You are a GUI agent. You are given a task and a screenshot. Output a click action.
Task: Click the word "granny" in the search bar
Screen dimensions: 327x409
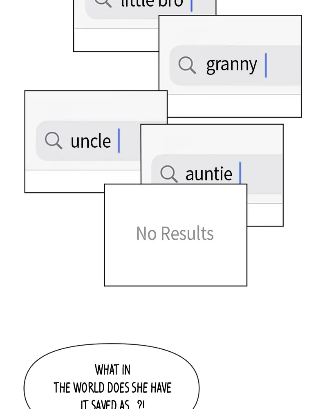(x=231, y=65)
